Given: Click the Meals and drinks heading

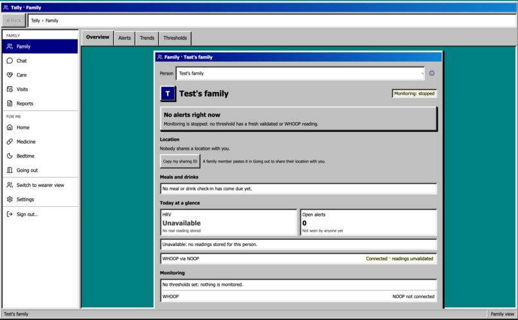Looking at the screenshot, I should click(x=179, y=177).
